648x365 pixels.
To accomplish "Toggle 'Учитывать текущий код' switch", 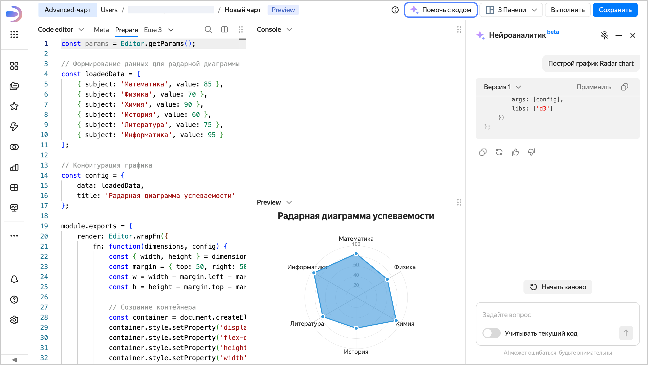I will [x=491, y=333].
